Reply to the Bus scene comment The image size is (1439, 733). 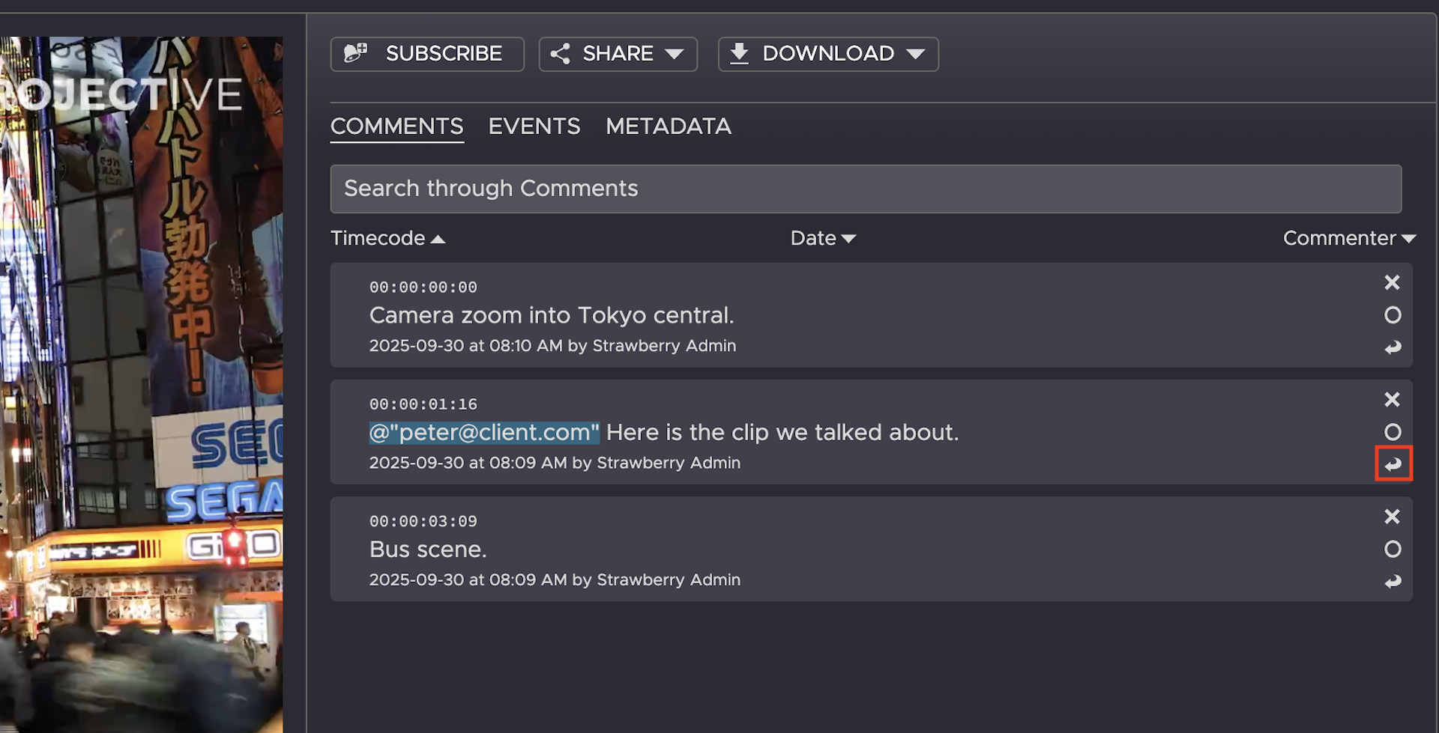point(1393,582)
